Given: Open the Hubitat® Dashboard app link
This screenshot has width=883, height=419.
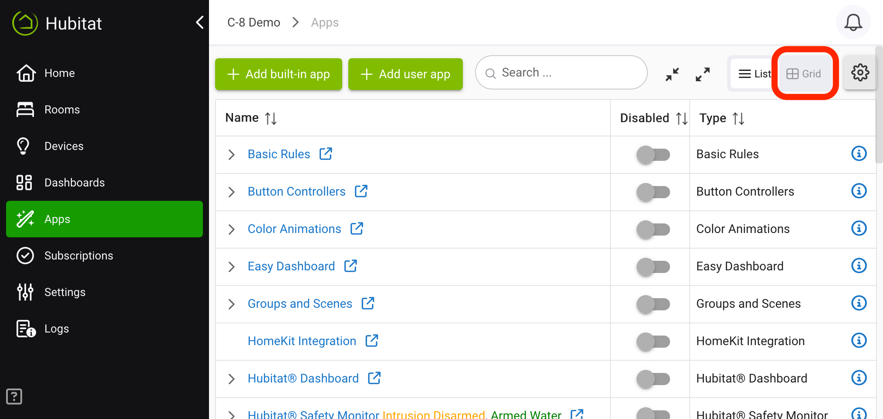Looking at the screenshot, I should (303, 379).
